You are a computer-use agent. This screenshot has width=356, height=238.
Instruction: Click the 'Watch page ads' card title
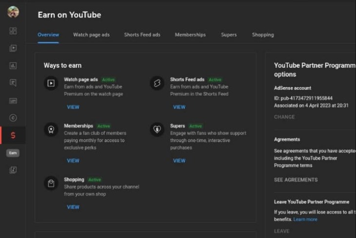[81, 79]
